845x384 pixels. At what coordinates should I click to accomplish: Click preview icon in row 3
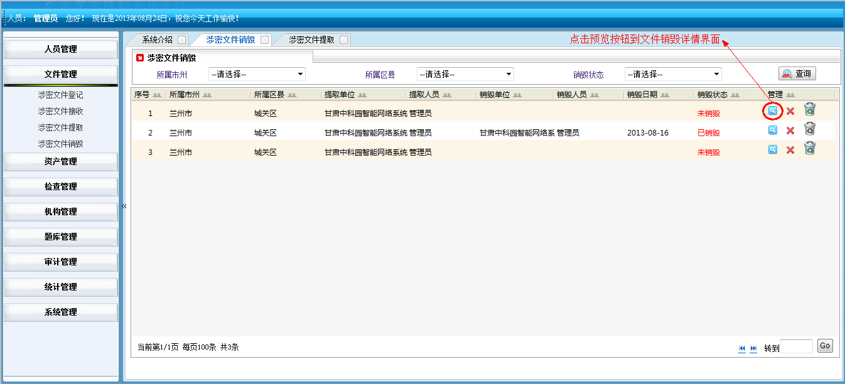773,149
